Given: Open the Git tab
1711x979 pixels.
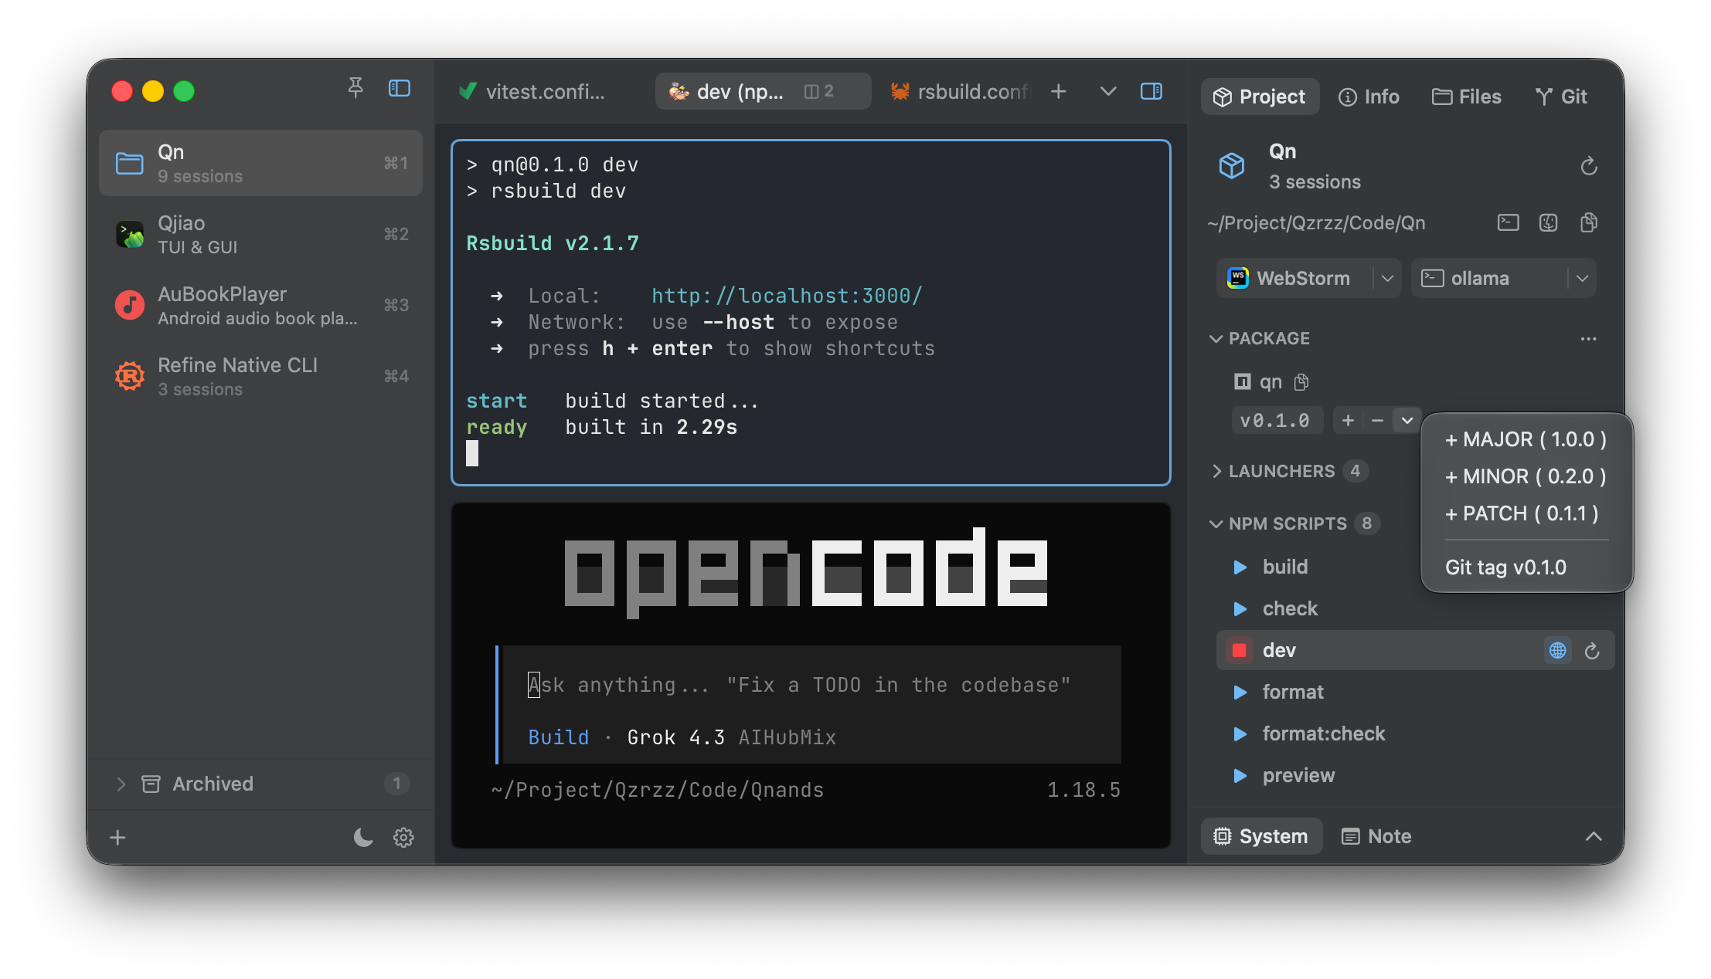Looking at the screenshot, I should 1561,97.
